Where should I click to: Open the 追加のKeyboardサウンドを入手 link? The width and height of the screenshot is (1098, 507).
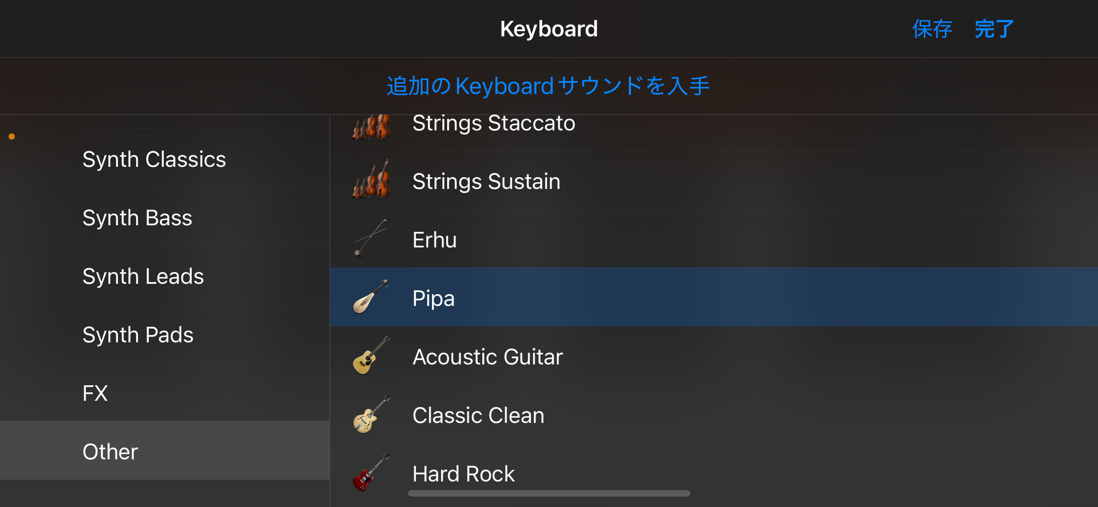[548, 86]
